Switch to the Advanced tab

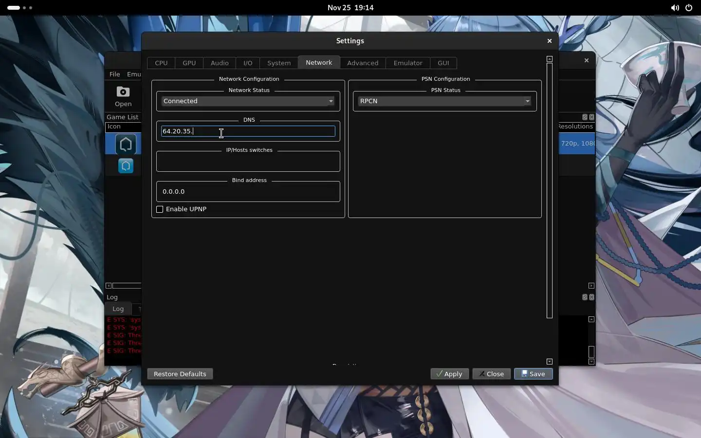(363, 63)
